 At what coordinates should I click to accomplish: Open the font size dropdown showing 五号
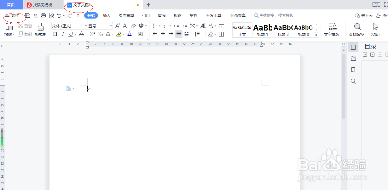tap(98, 26)
